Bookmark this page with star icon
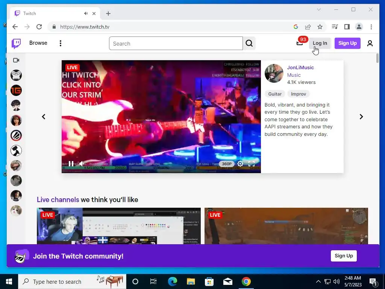The height and width of the screenshot is (289, 385). (320, 27)
